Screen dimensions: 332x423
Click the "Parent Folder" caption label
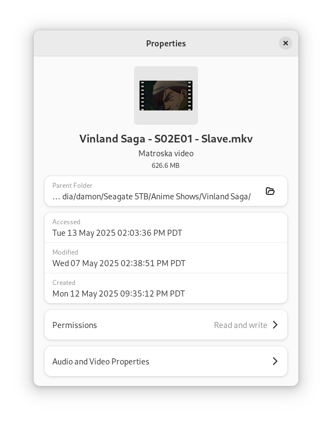coord(72,186)
